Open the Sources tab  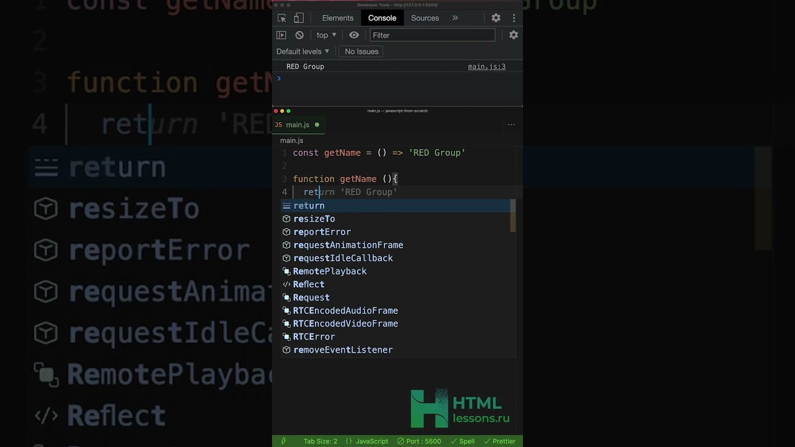click(425, 18)
